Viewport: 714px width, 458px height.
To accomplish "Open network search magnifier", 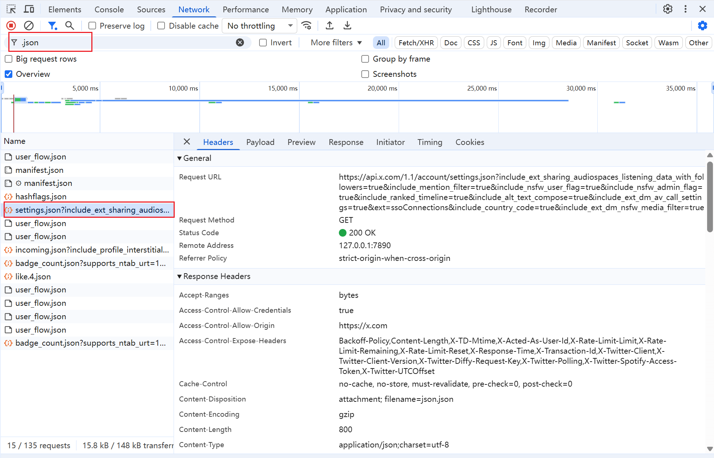I will 69,26.
